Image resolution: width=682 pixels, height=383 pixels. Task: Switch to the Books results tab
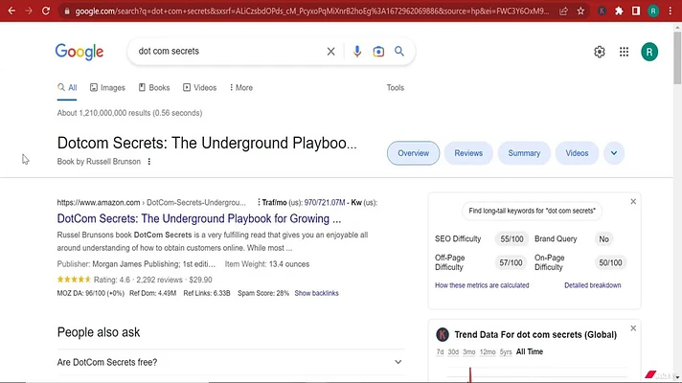pos(154,88)
